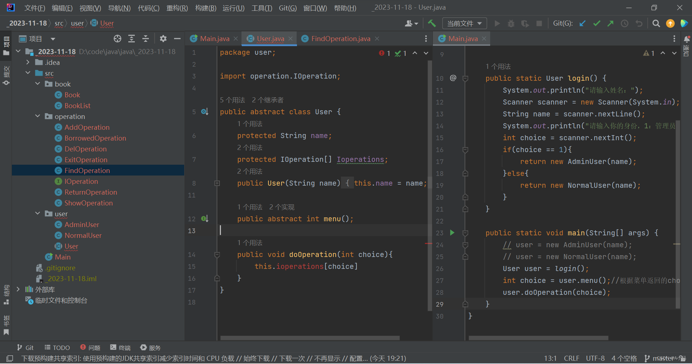Hide the Project panel minus icon
This screenshot has width=692, height=364.
click(x=177, y=39)
